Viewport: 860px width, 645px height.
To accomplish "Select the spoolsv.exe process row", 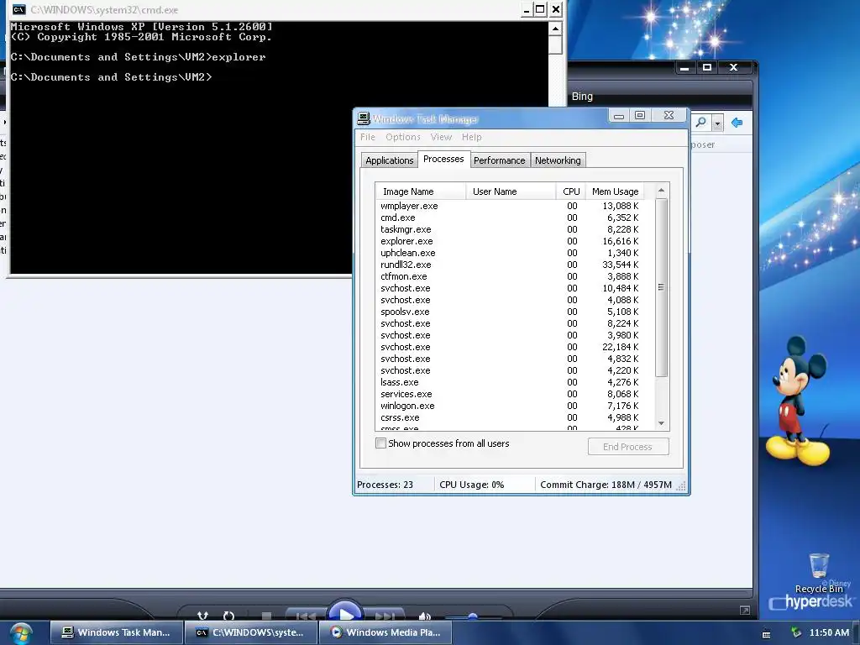I will [515, 312].
